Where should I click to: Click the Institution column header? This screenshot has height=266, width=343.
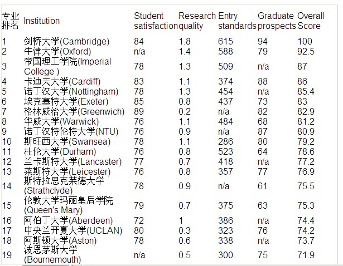point(42,21)
